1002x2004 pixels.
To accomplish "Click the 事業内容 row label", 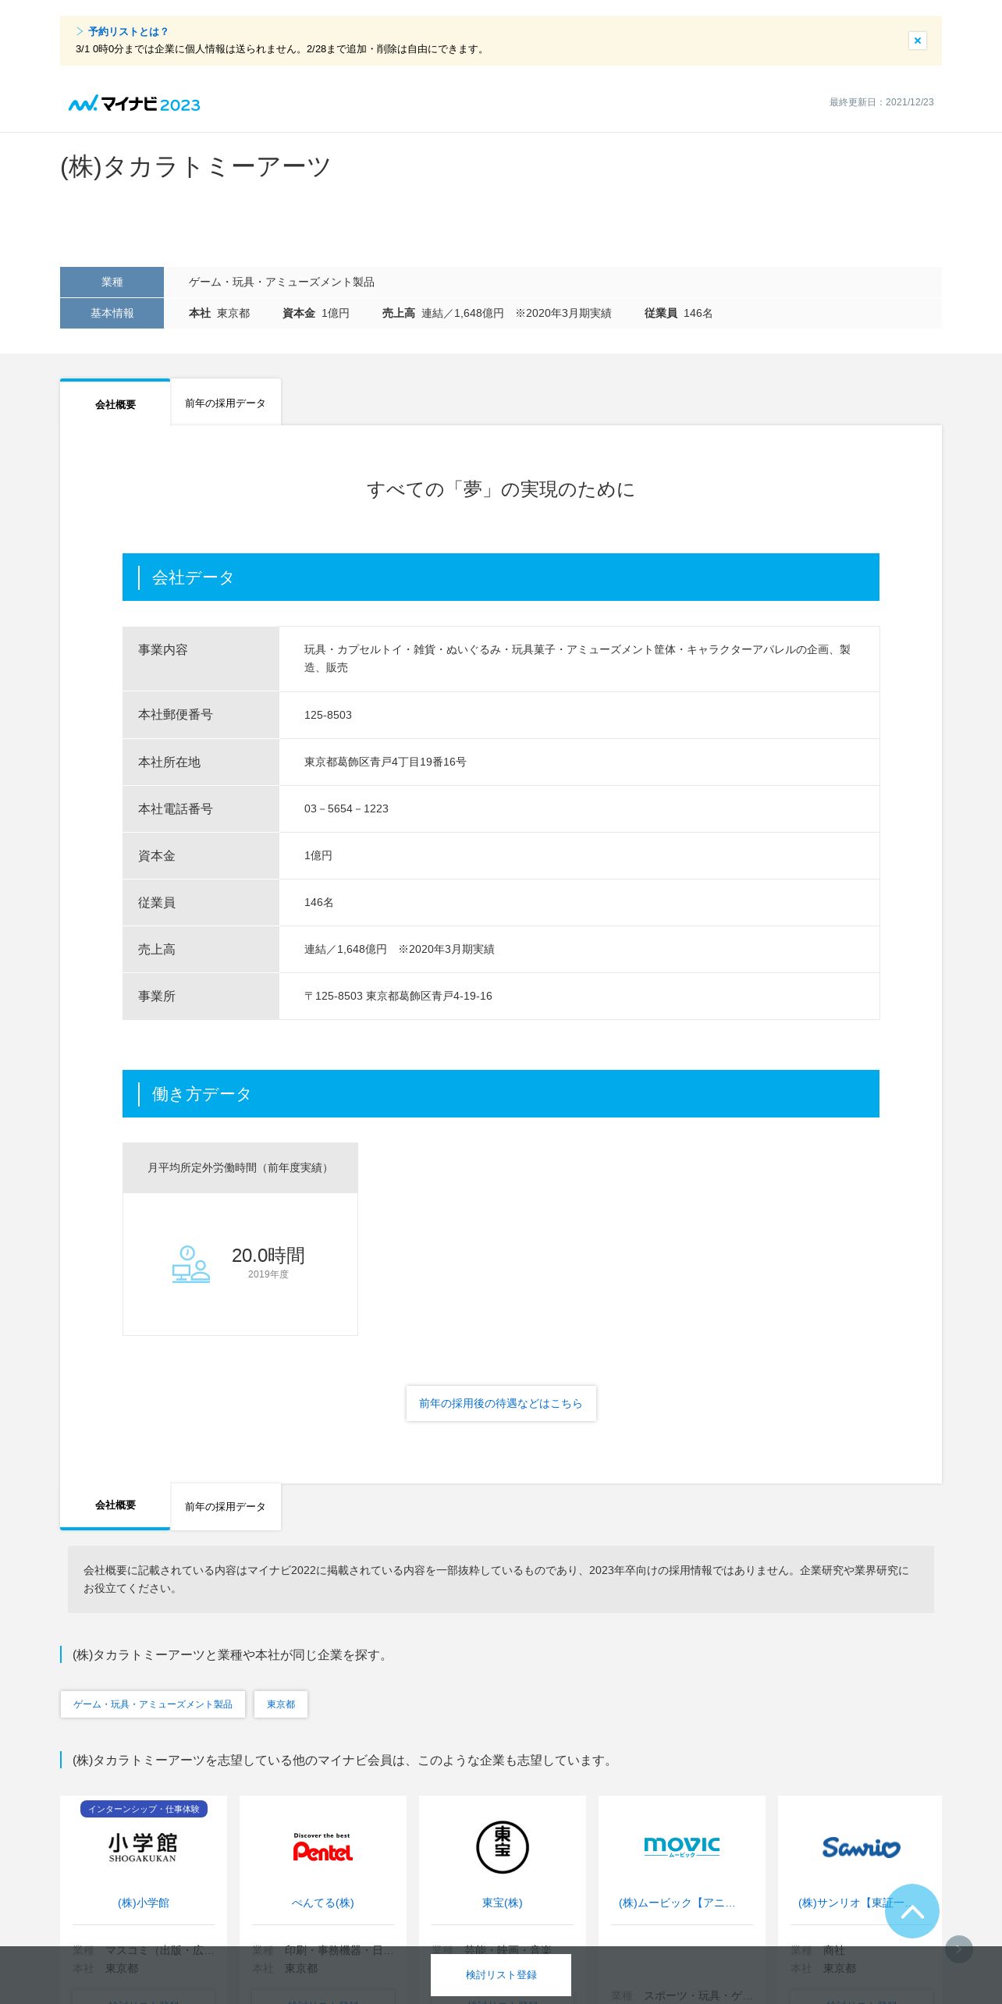I will [163, 649].
